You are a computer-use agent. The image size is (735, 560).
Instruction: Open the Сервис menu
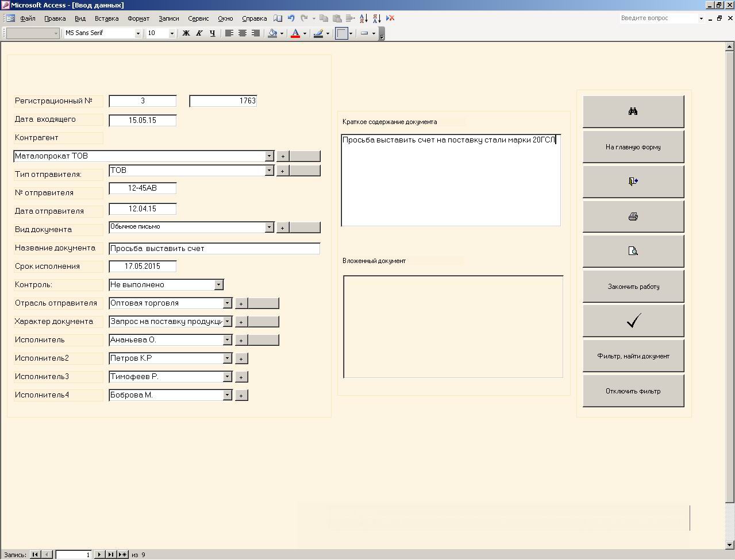(198, 18)
